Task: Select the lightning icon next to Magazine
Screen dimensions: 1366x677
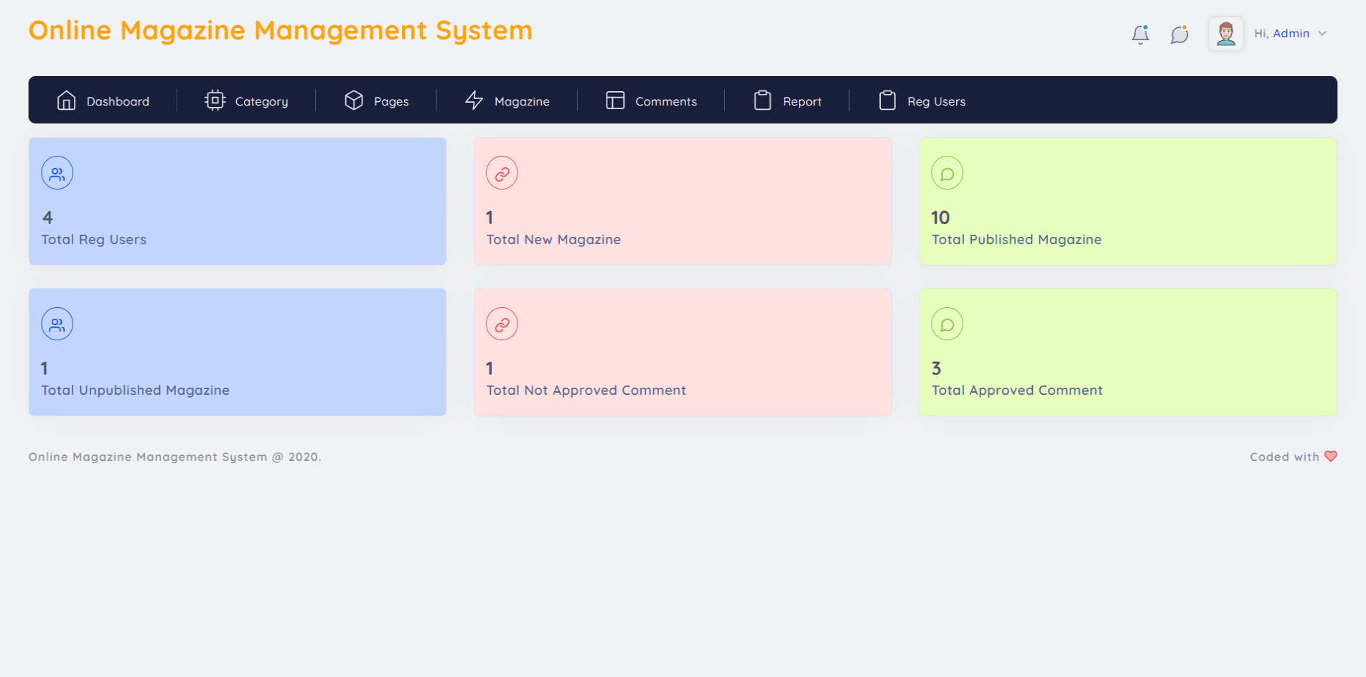Action: pos(474,100)
